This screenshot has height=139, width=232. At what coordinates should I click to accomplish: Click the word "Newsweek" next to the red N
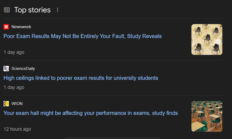point(21,27)
